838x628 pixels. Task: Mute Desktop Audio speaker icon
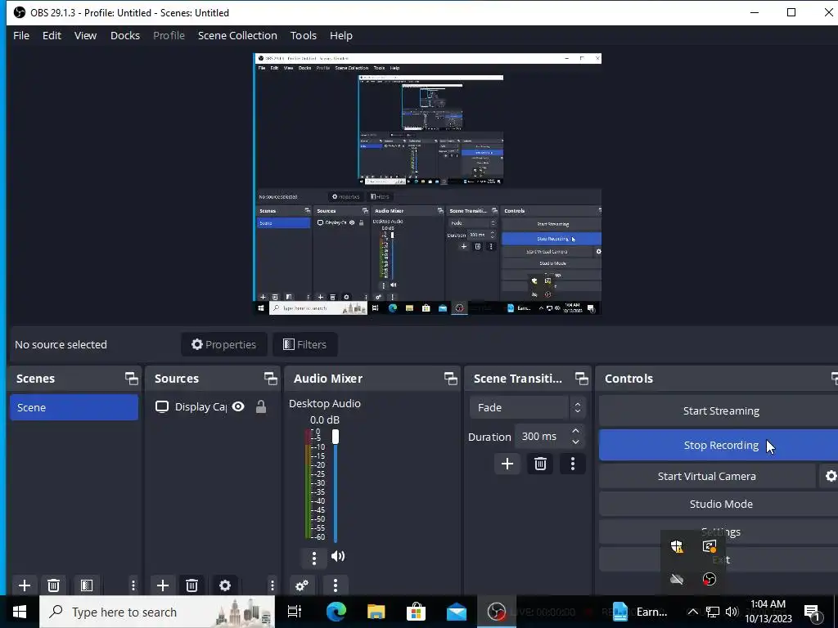tap(338, 556)
